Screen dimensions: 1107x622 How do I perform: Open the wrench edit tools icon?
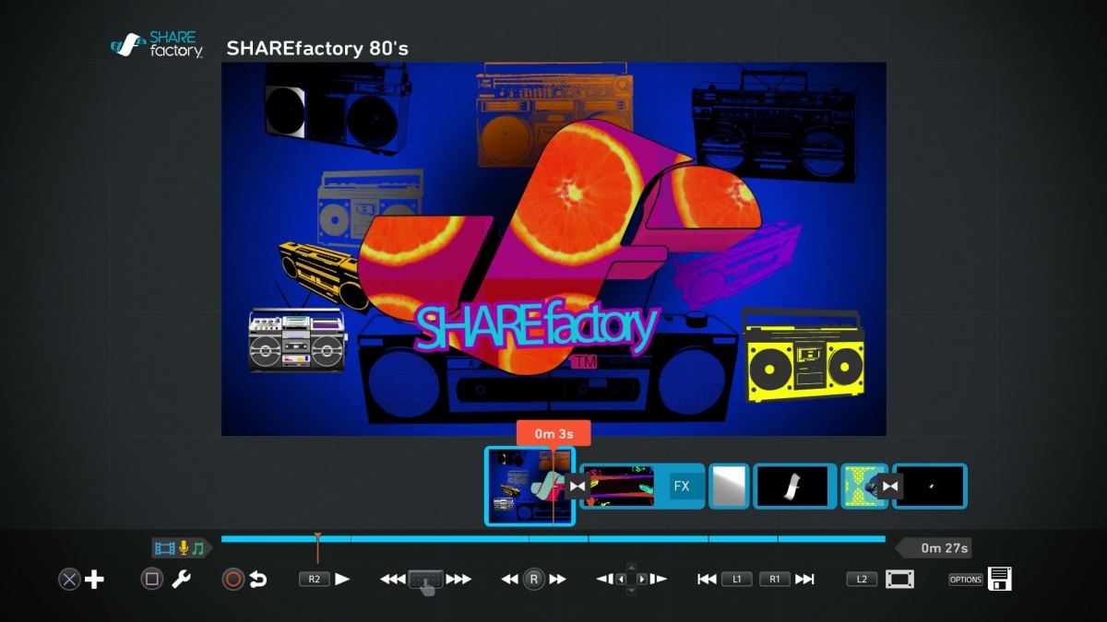tap(182, 579)
